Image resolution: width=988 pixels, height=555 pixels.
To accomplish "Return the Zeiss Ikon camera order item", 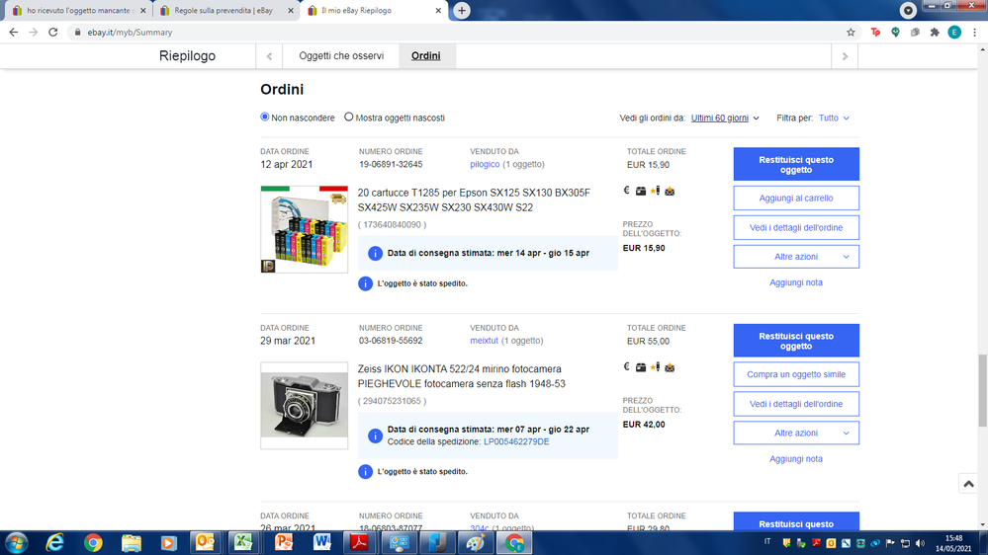I will tap(796, 341).
